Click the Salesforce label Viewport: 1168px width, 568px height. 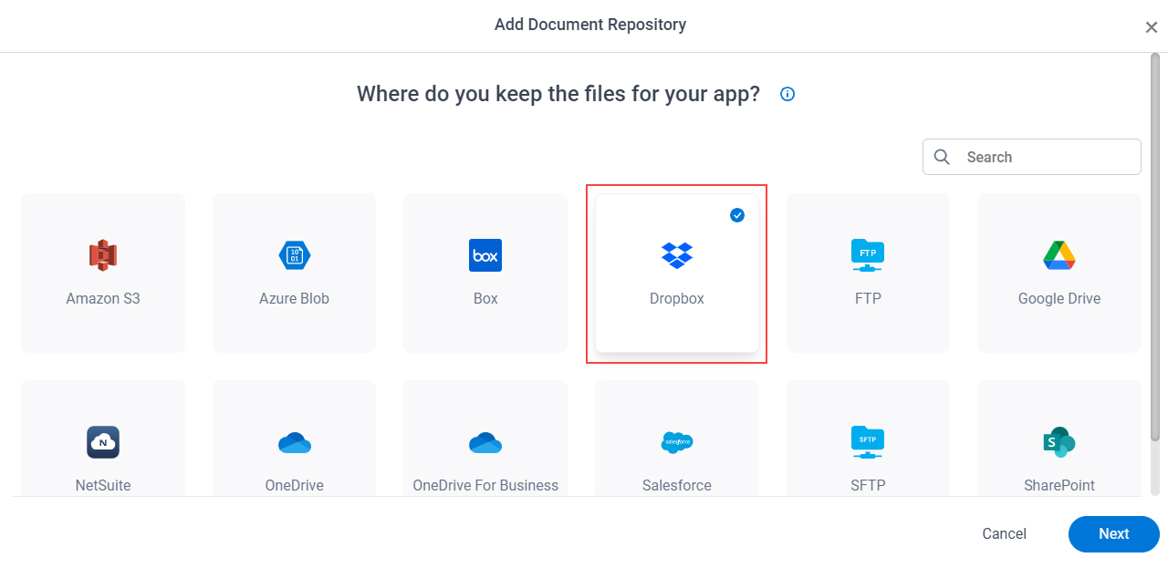(677, 485)
